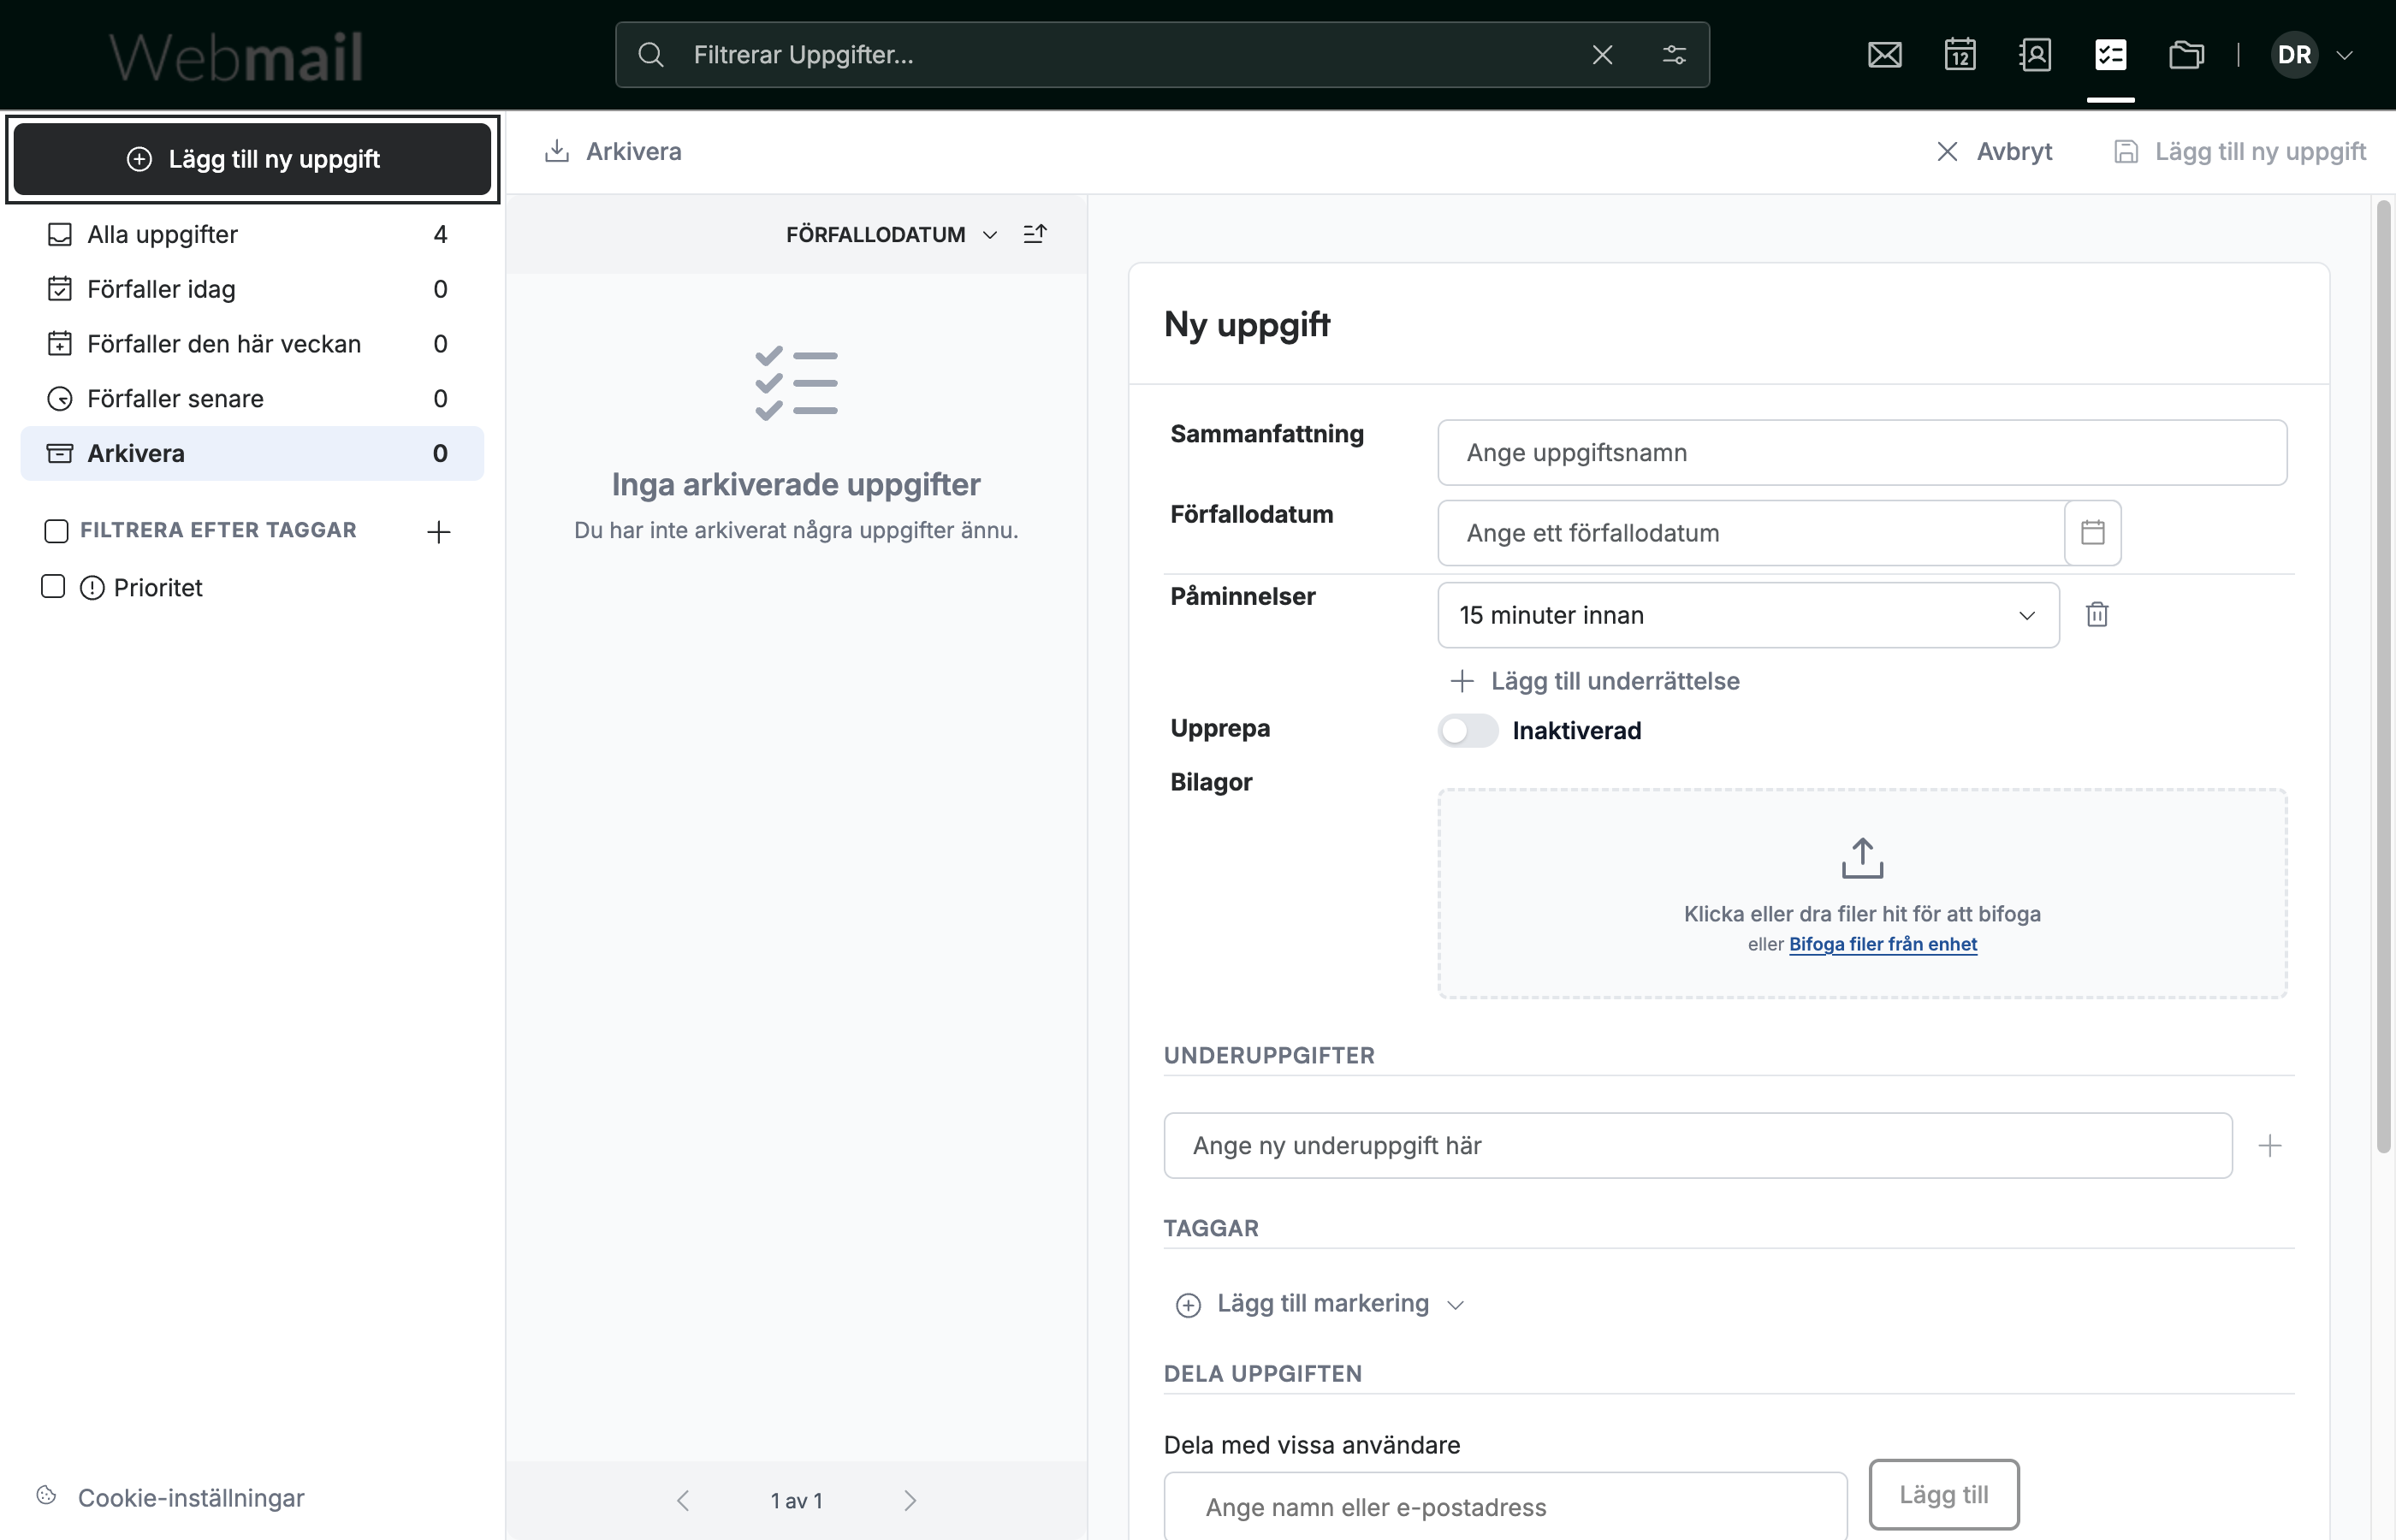Expand the Lägg till markering dropdown
The image size is (2396, 1540).
pos(1321,1304)
